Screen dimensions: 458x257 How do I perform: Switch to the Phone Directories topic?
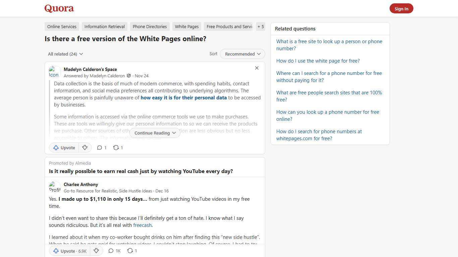[150, 26]
